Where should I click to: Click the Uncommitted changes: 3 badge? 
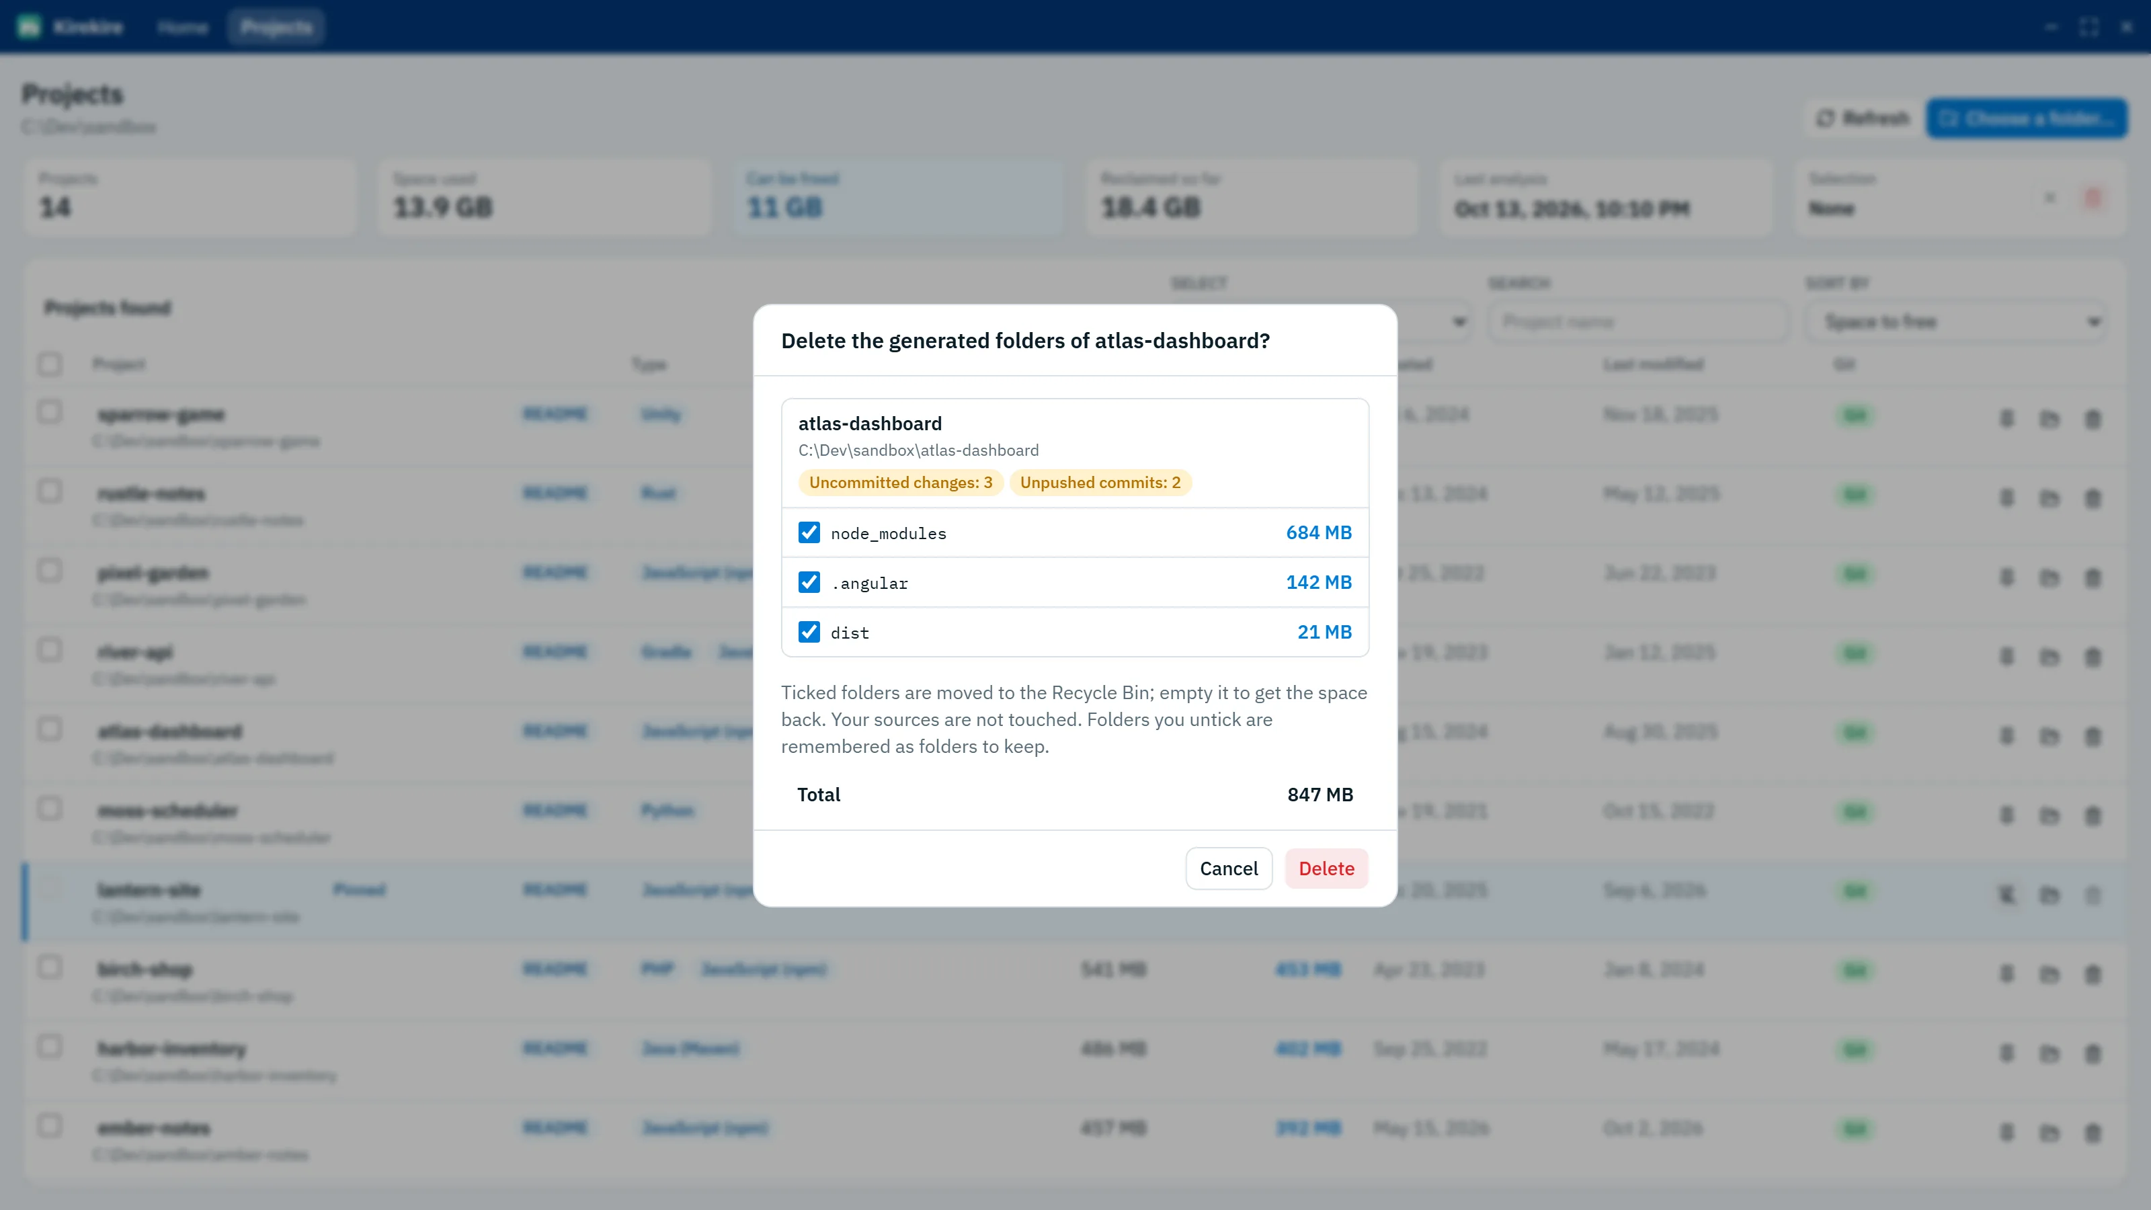click(x=900, y=483)
